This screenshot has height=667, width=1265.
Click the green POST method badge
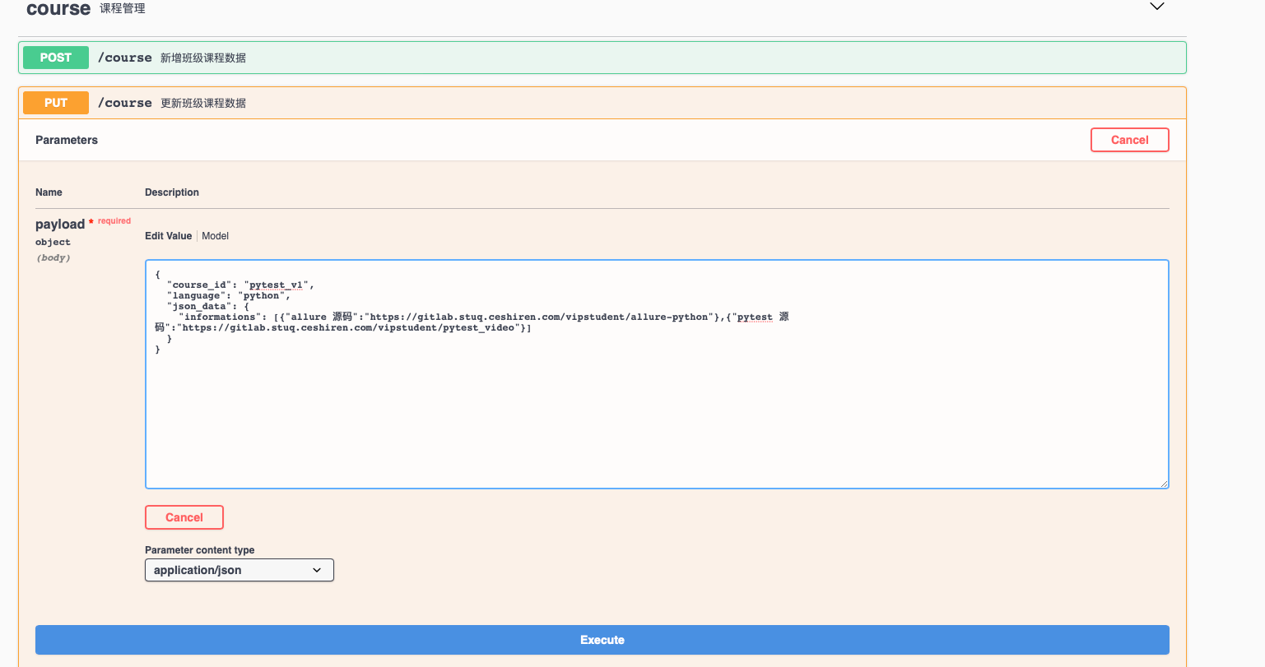coord(55,58)
